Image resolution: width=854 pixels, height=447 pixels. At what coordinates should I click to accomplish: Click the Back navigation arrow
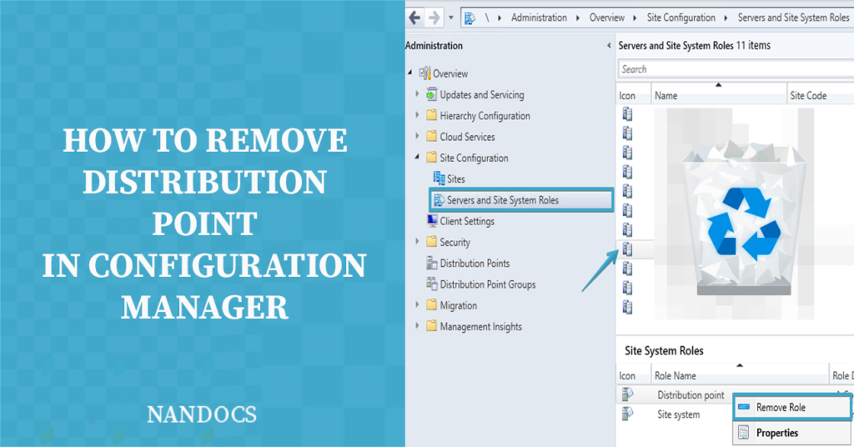click(415, 18)
